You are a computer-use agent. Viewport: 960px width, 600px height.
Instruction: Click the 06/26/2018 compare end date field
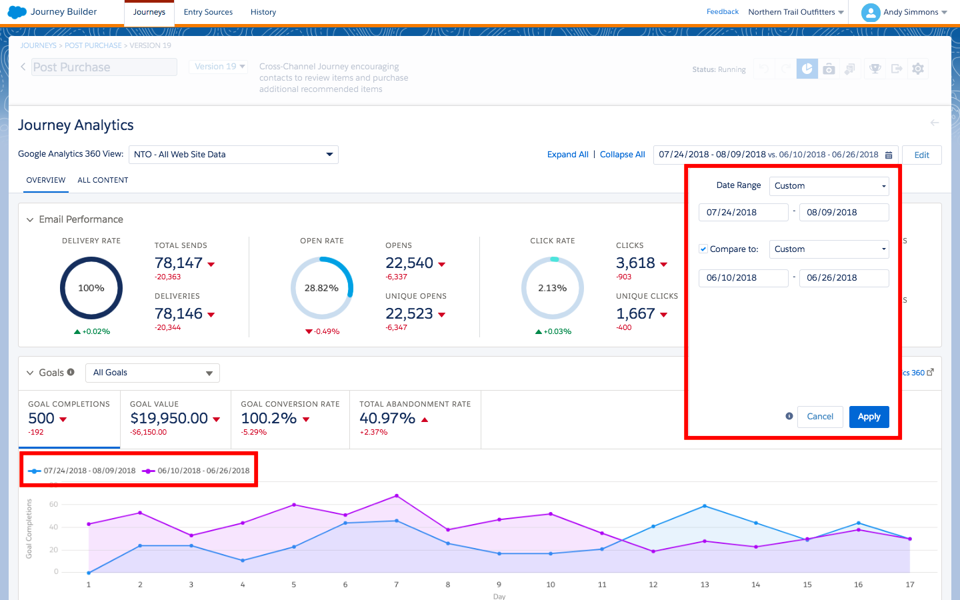pyautogui.click(x=844, y=278)
